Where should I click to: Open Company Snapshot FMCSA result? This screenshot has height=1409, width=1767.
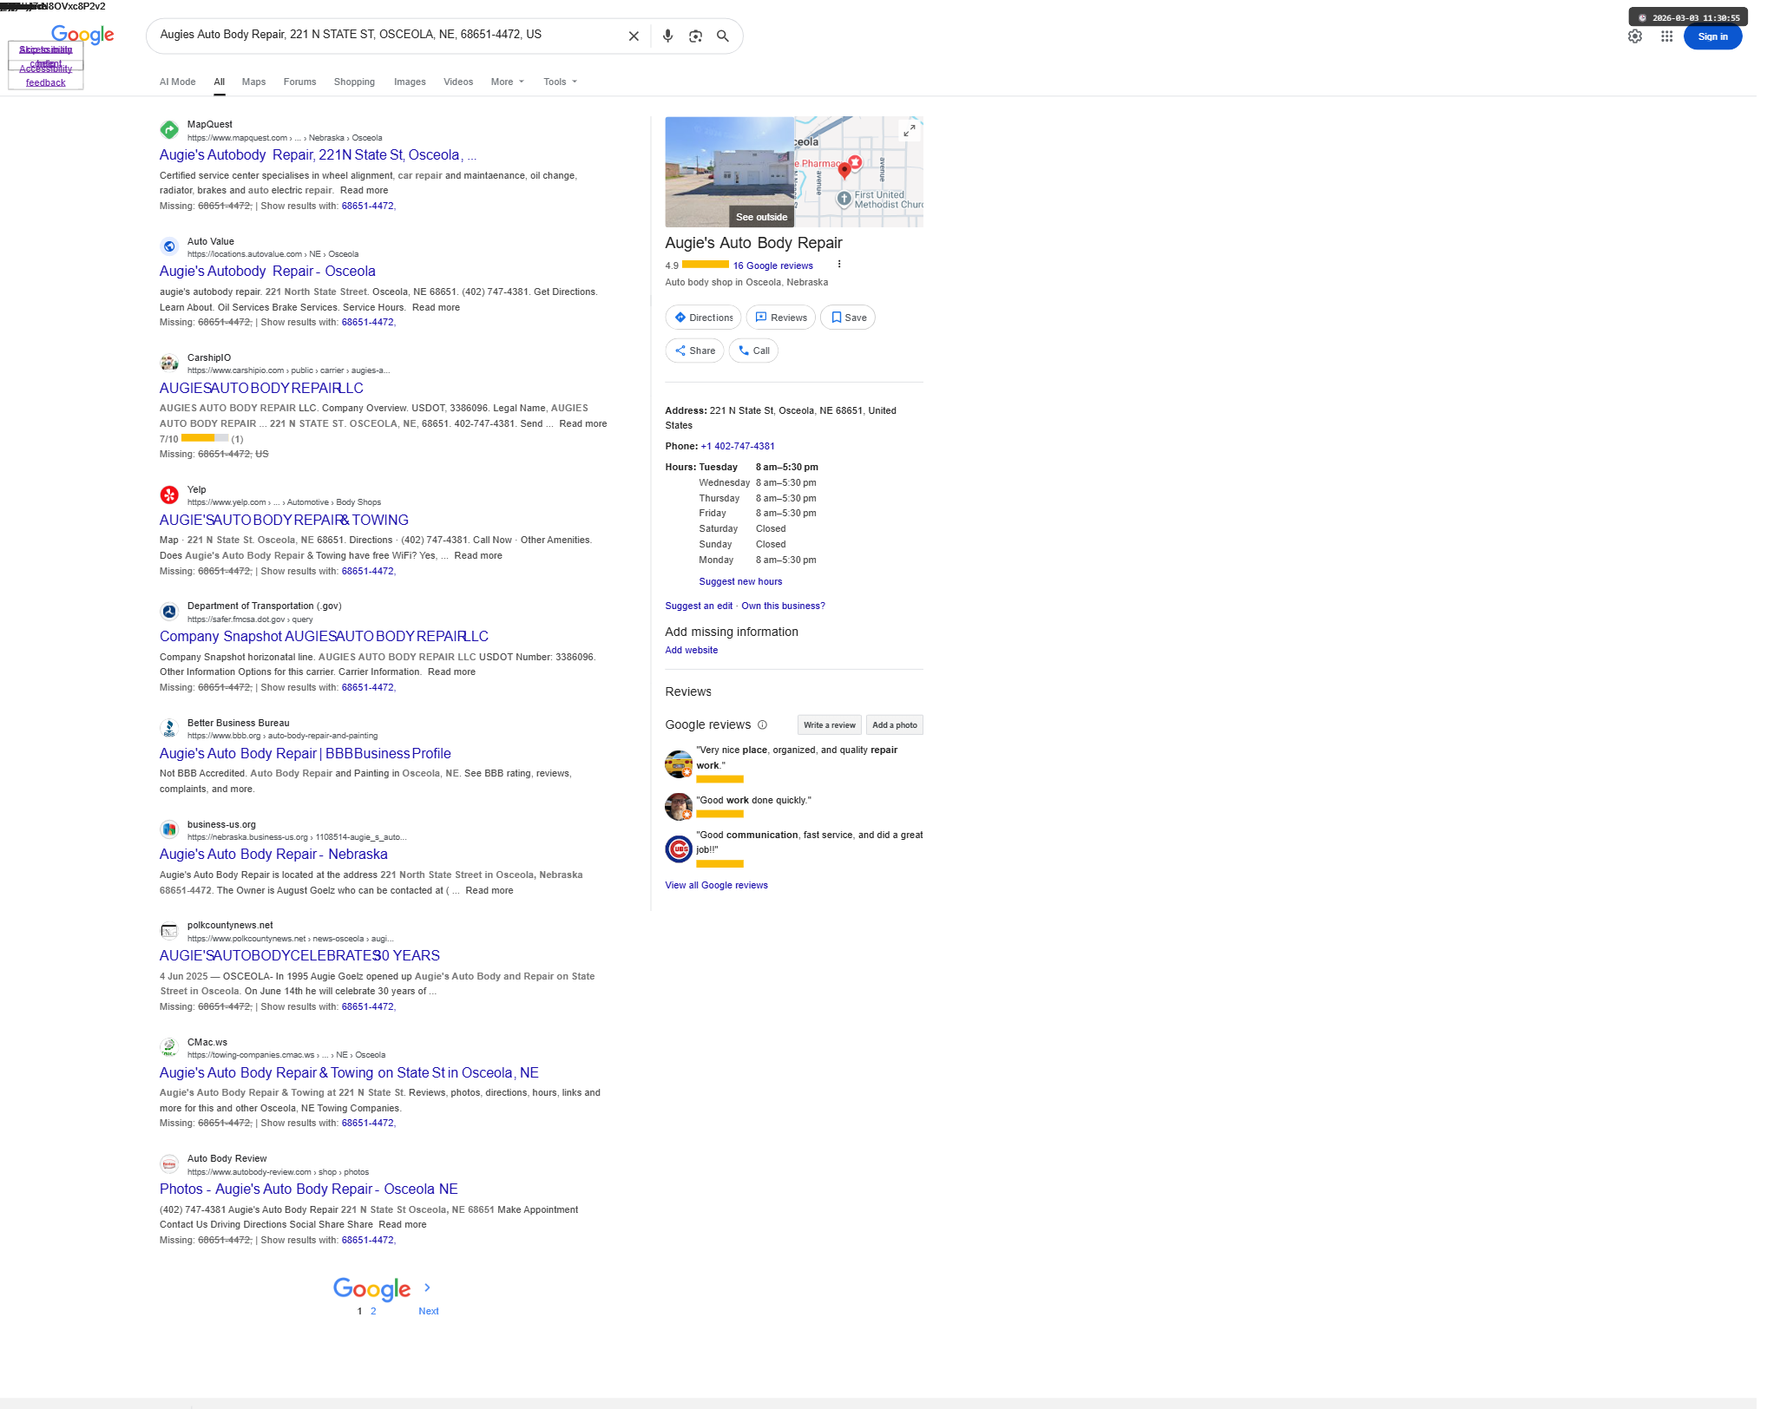(x=324, y=637)
